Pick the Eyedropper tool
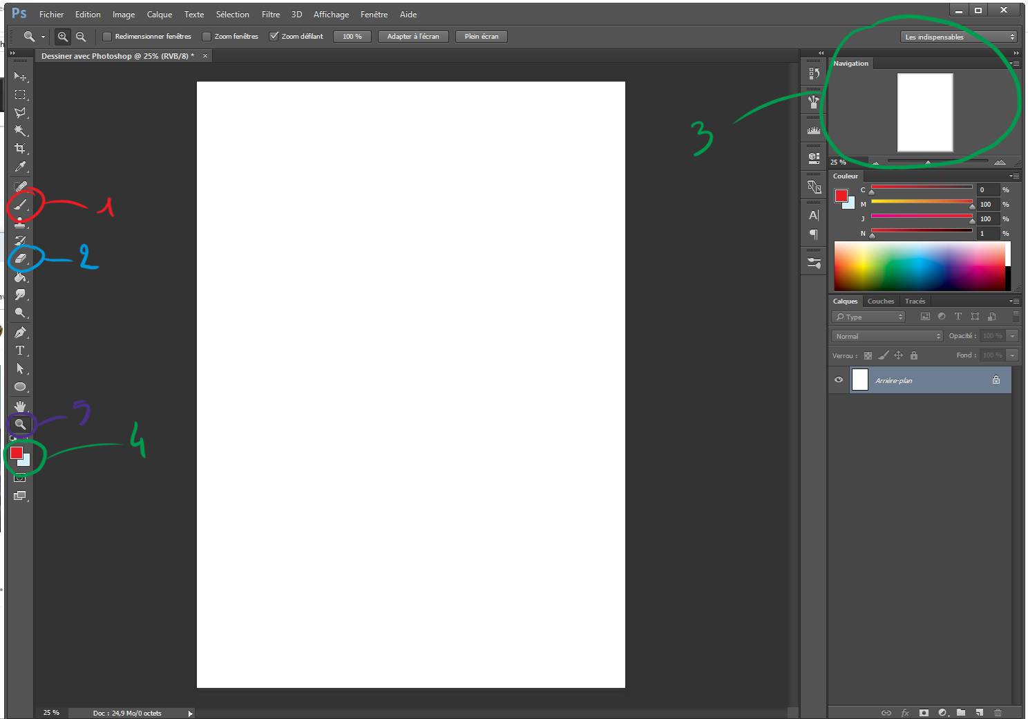Viewport: 1028px width, 719px height. [x=20, y=167]
